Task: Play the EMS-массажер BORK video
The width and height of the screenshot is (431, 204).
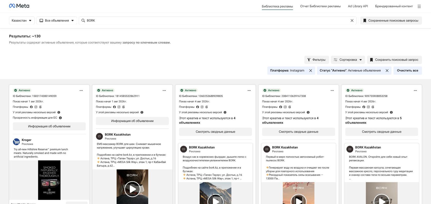Action: (132, 189)
